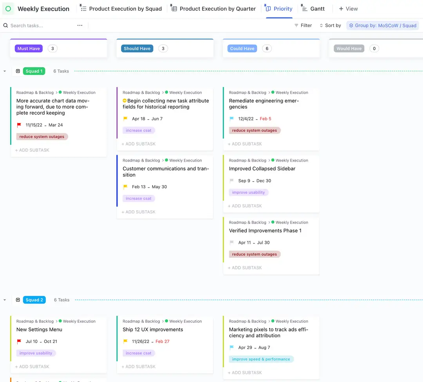Click the Squad 1 collapse box icon
Viewport: 423px width, 382px height.
coord(18,71)
